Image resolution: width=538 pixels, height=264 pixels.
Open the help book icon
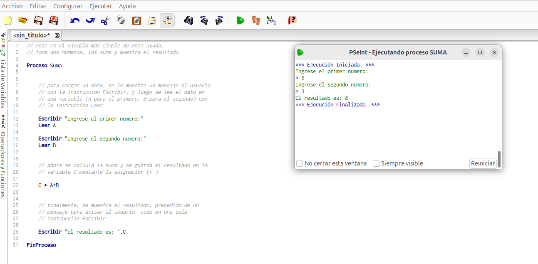click(x=293, y=20)
